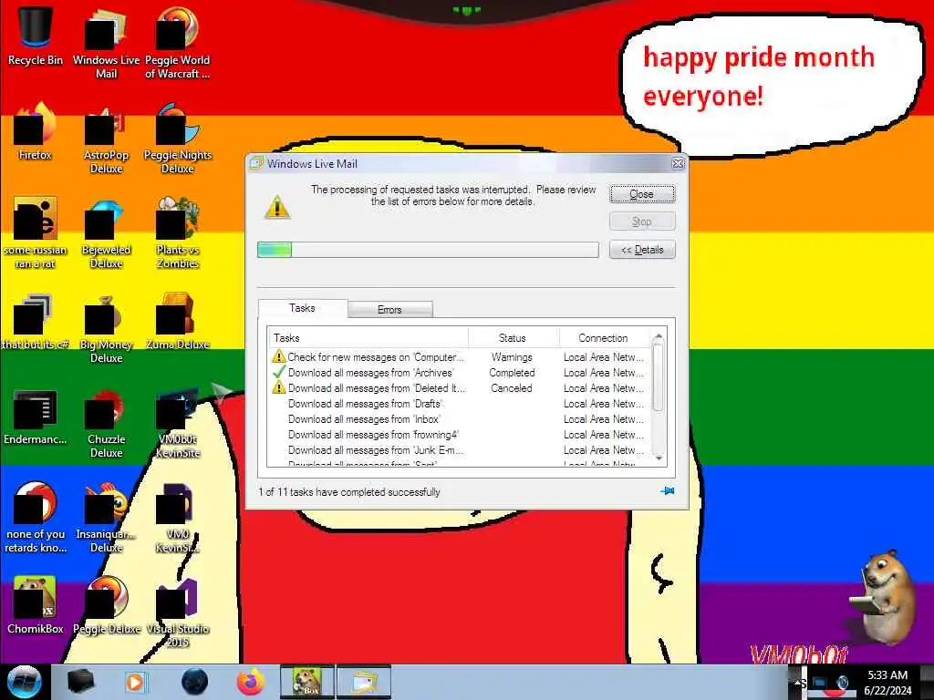Viewport: 934px width, 700px height.
Task: Launch Chuzzle Deluxe desktop icon
Action: click(x=106, y=423)
